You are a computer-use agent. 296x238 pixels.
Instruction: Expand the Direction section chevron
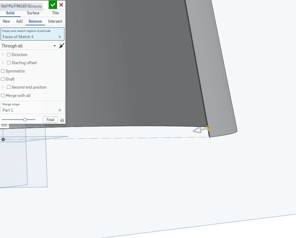(3, 55)
